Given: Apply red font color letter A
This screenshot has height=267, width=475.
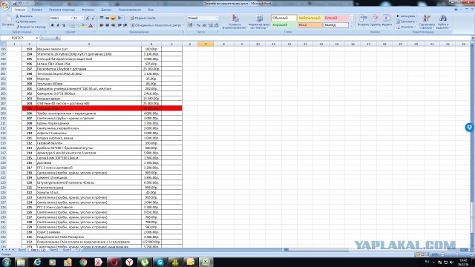Looking at the screenshot, I should click(x=91, y=26).
